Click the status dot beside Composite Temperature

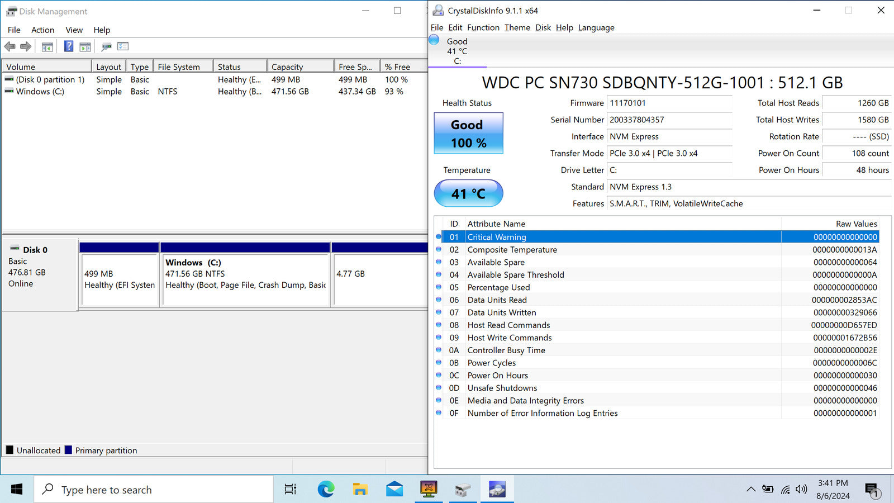pos(439,249)
